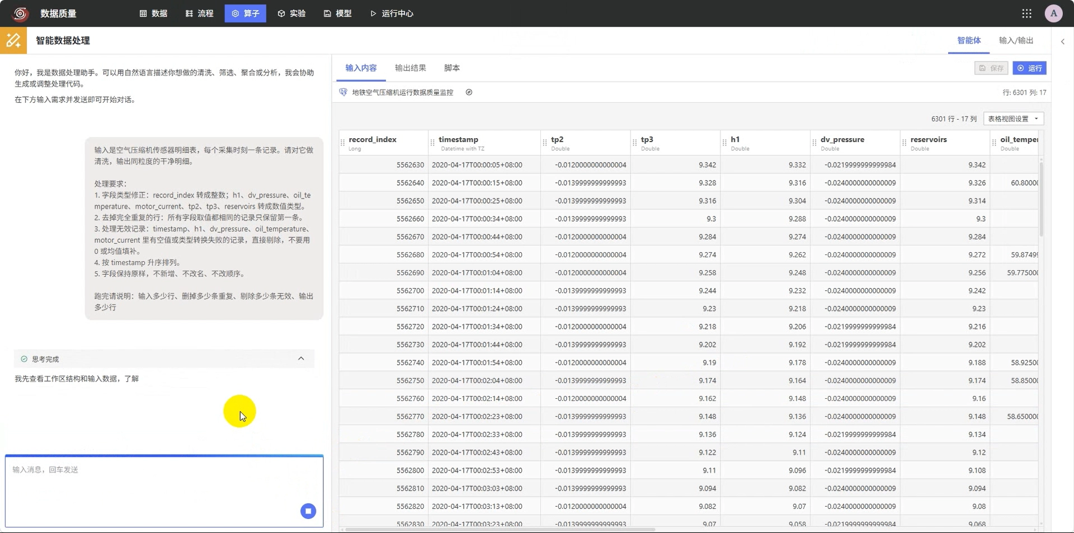Click the 保存 button

coord(991,68)
